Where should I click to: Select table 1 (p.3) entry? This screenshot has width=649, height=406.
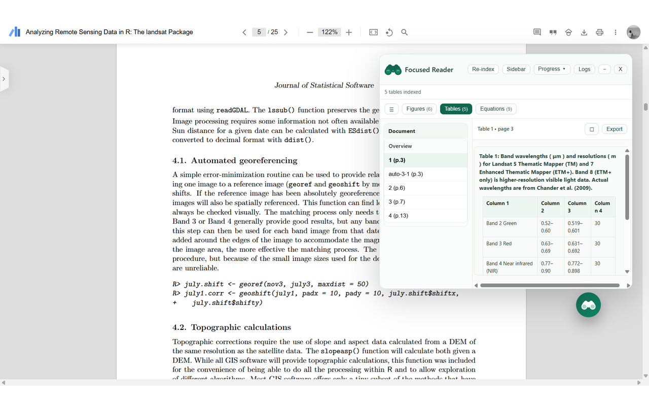[x=425, y=160]
